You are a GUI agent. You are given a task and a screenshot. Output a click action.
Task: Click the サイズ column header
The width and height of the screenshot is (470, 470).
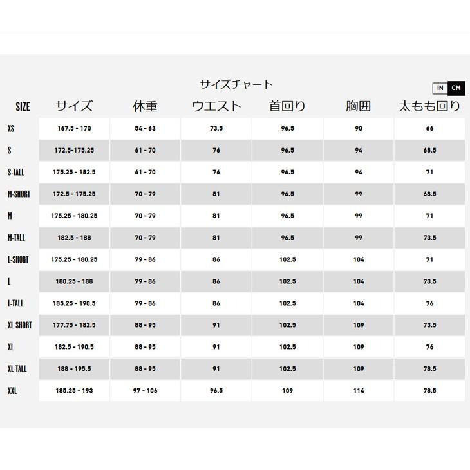74,106
